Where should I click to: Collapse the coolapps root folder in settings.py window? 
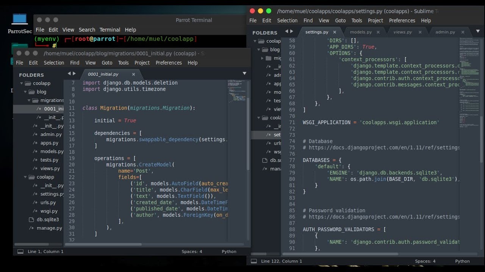[x=255, y=41]
